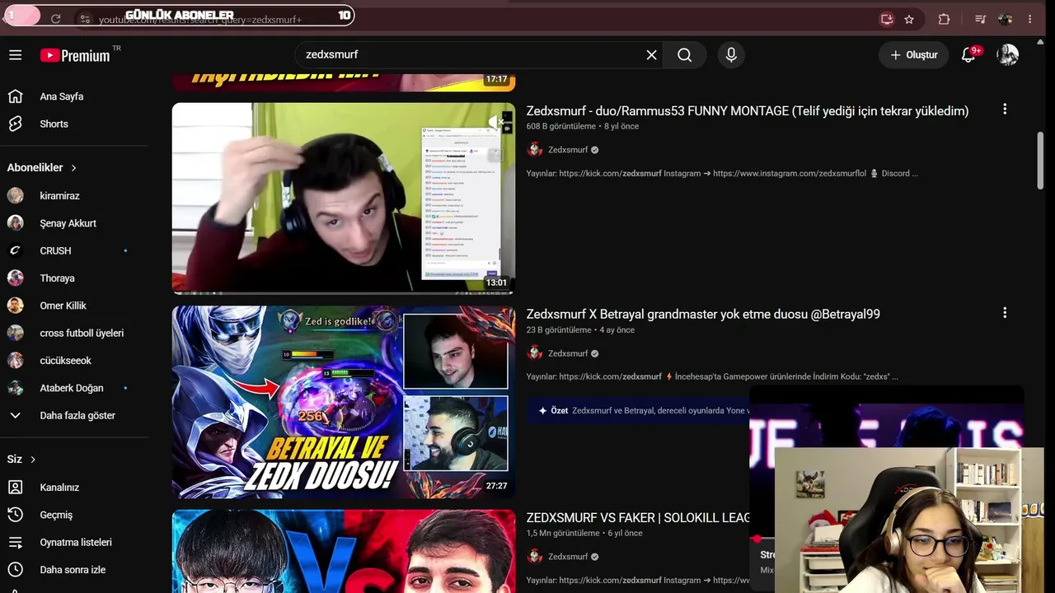Open options menu for FUNNY MONTAGE video
Screen dimensions: 1055x593
click(1005, 109)
